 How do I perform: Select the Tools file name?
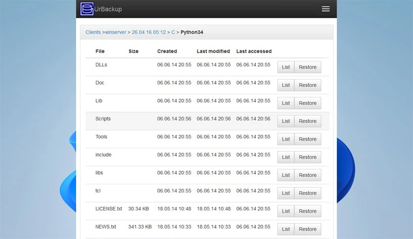pyautogui.click(x=101, y=137)
